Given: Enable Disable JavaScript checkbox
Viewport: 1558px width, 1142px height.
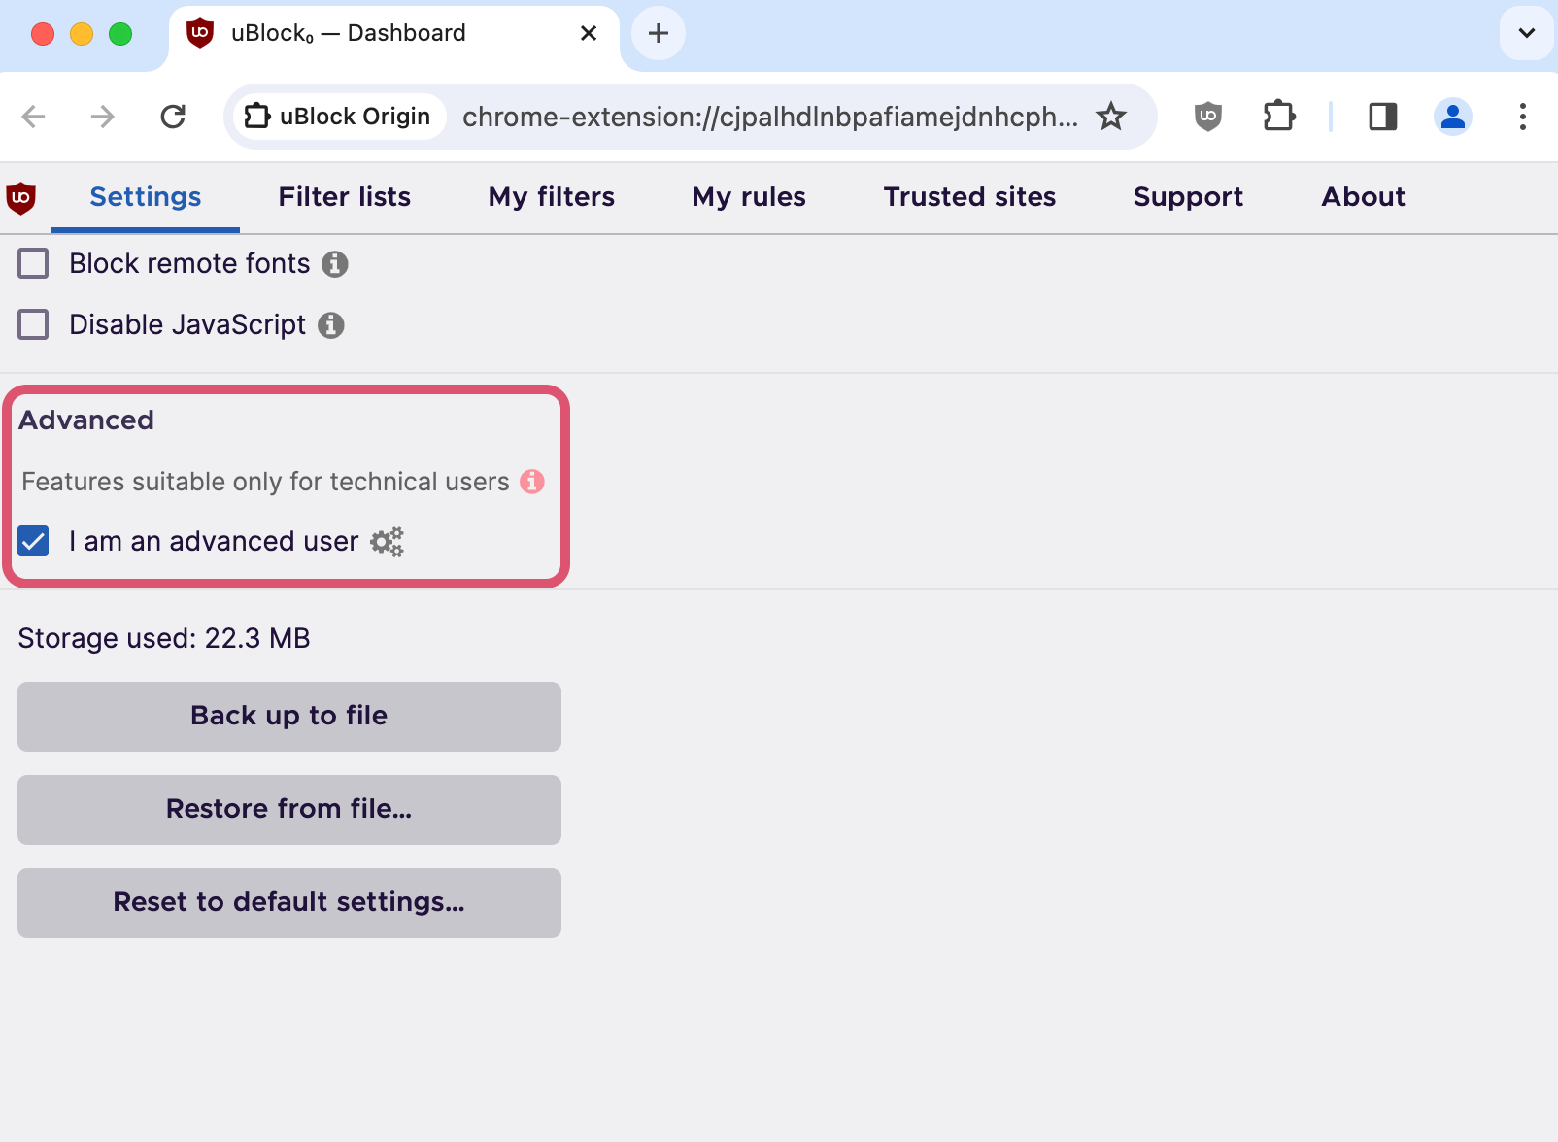Looking at the screenshot, I should [x=34, y=325].
